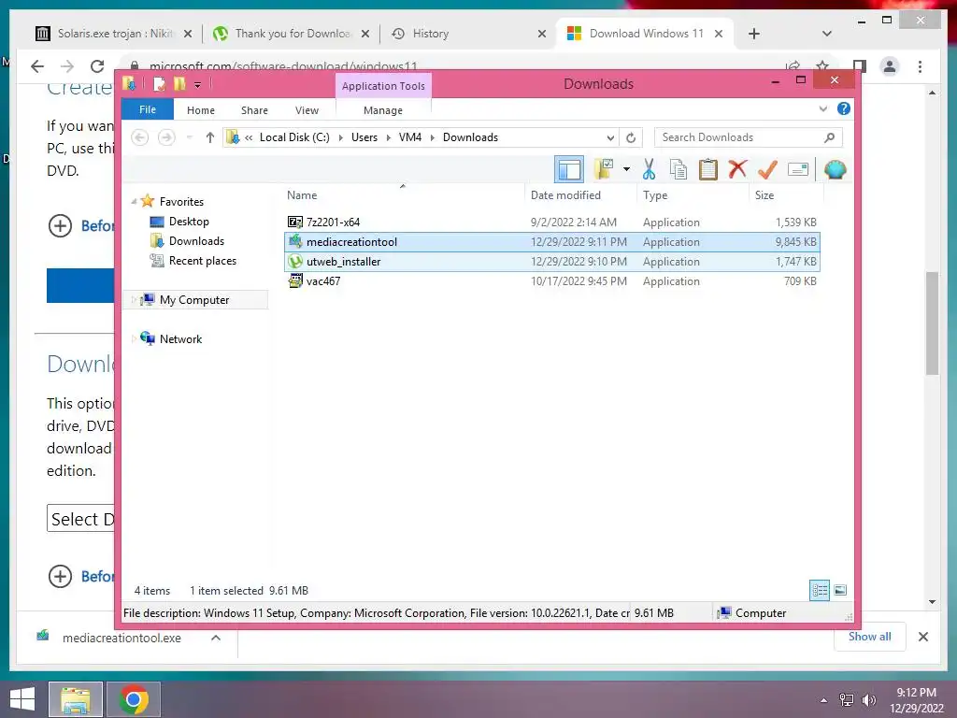Screen dimensions: 957x718
Task: Open Explorer help question mark
Action: pos(844,108)
